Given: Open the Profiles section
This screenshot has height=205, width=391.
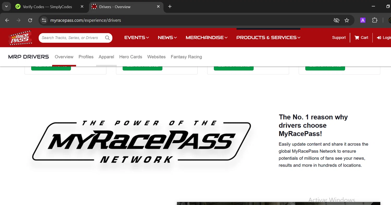Looking at the screenshot, I should pos(86,57).
